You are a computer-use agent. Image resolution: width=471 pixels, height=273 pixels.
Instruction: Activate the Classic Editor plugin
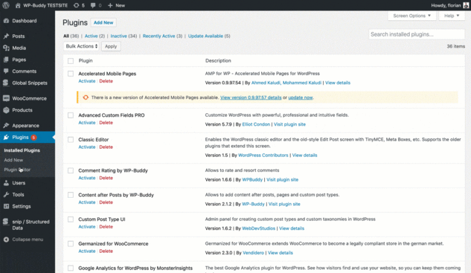(87, 147)
